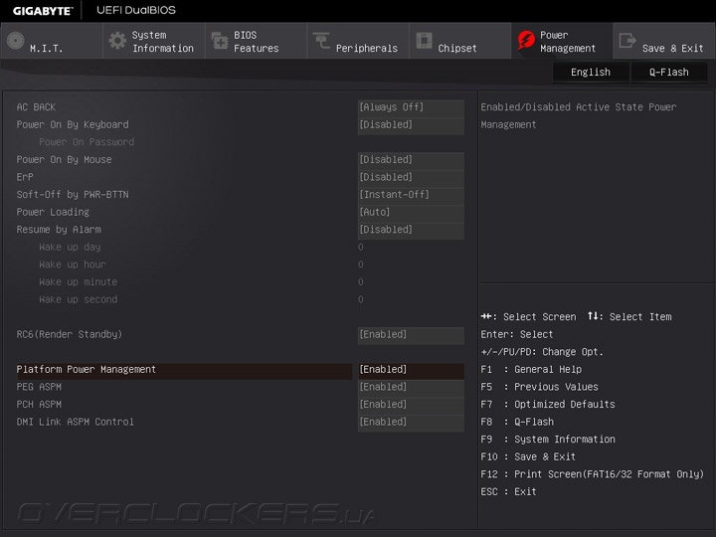Viewport: 716px width, 537px height.
Task: Click the English language button
Action: tap(591, 73)
